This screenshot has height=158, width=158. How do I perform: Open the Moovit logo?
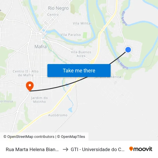point(141,149)
